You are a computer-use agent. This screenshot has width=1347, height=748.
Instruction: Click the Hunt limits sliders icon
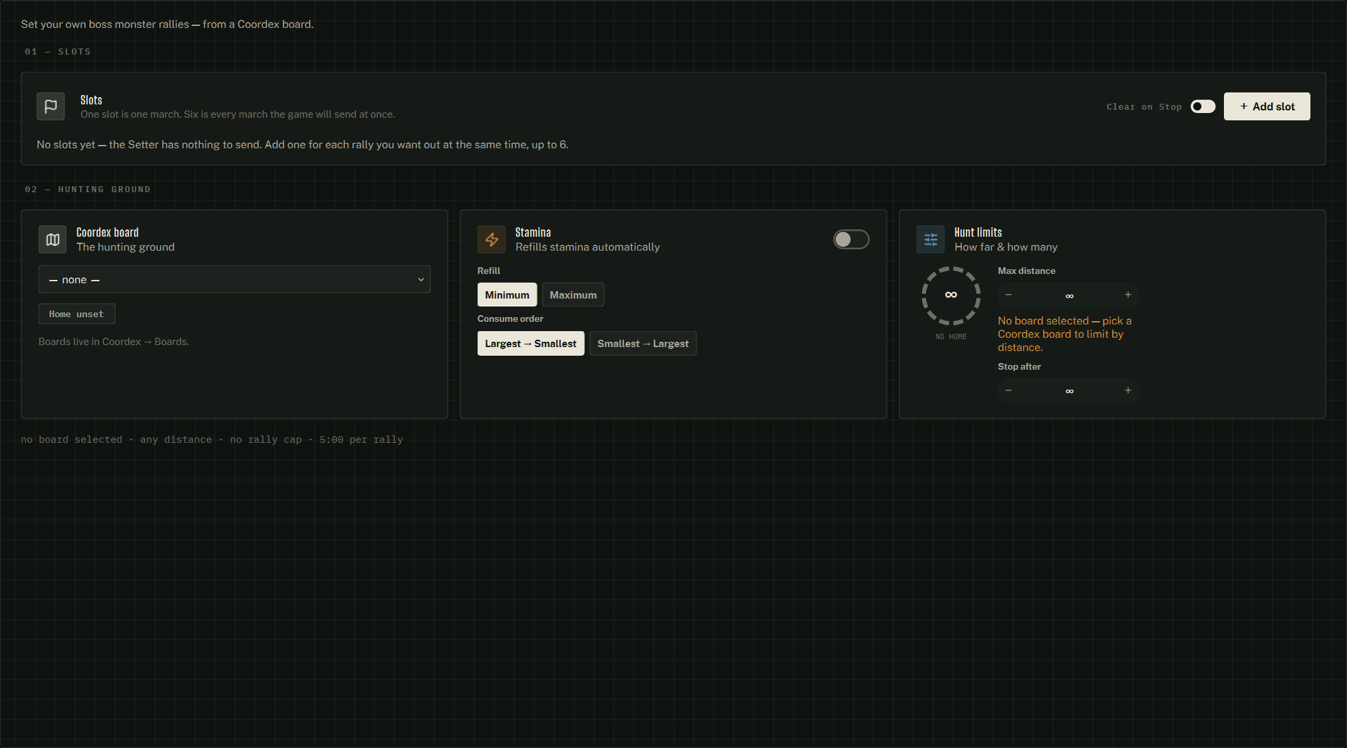[931, 239]
